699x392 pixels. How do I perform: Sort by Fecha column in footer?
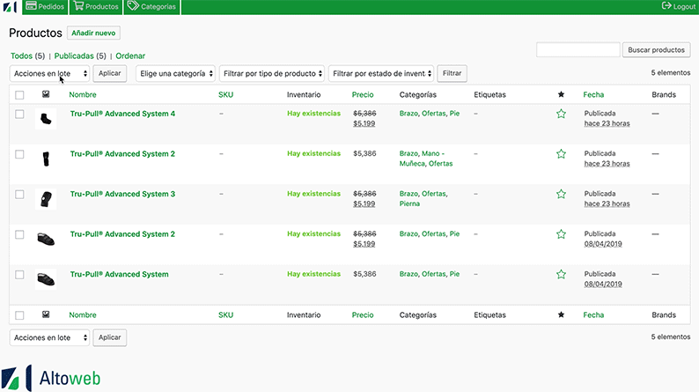(x=593, y=314)
